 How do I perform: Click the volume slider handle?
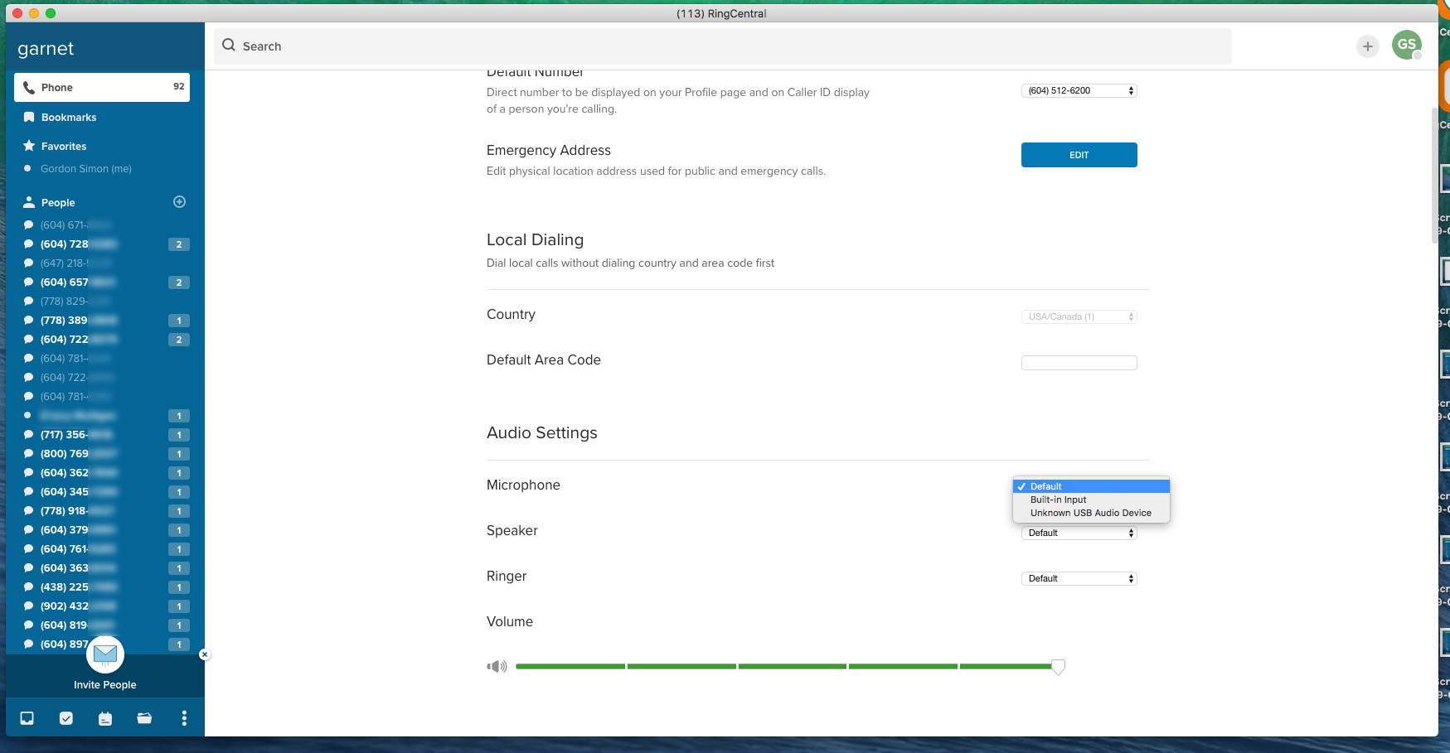click(1058, 667)
